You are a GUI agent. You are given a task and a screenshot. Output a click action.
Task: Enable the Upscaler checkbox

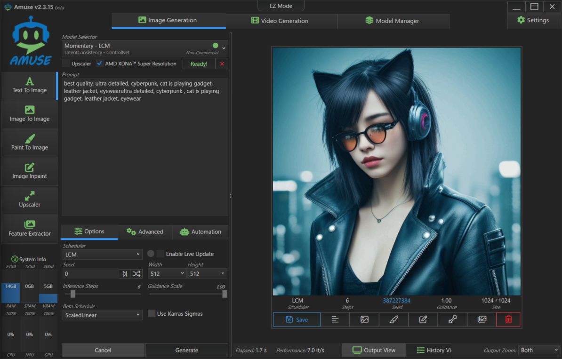[66, 64]
